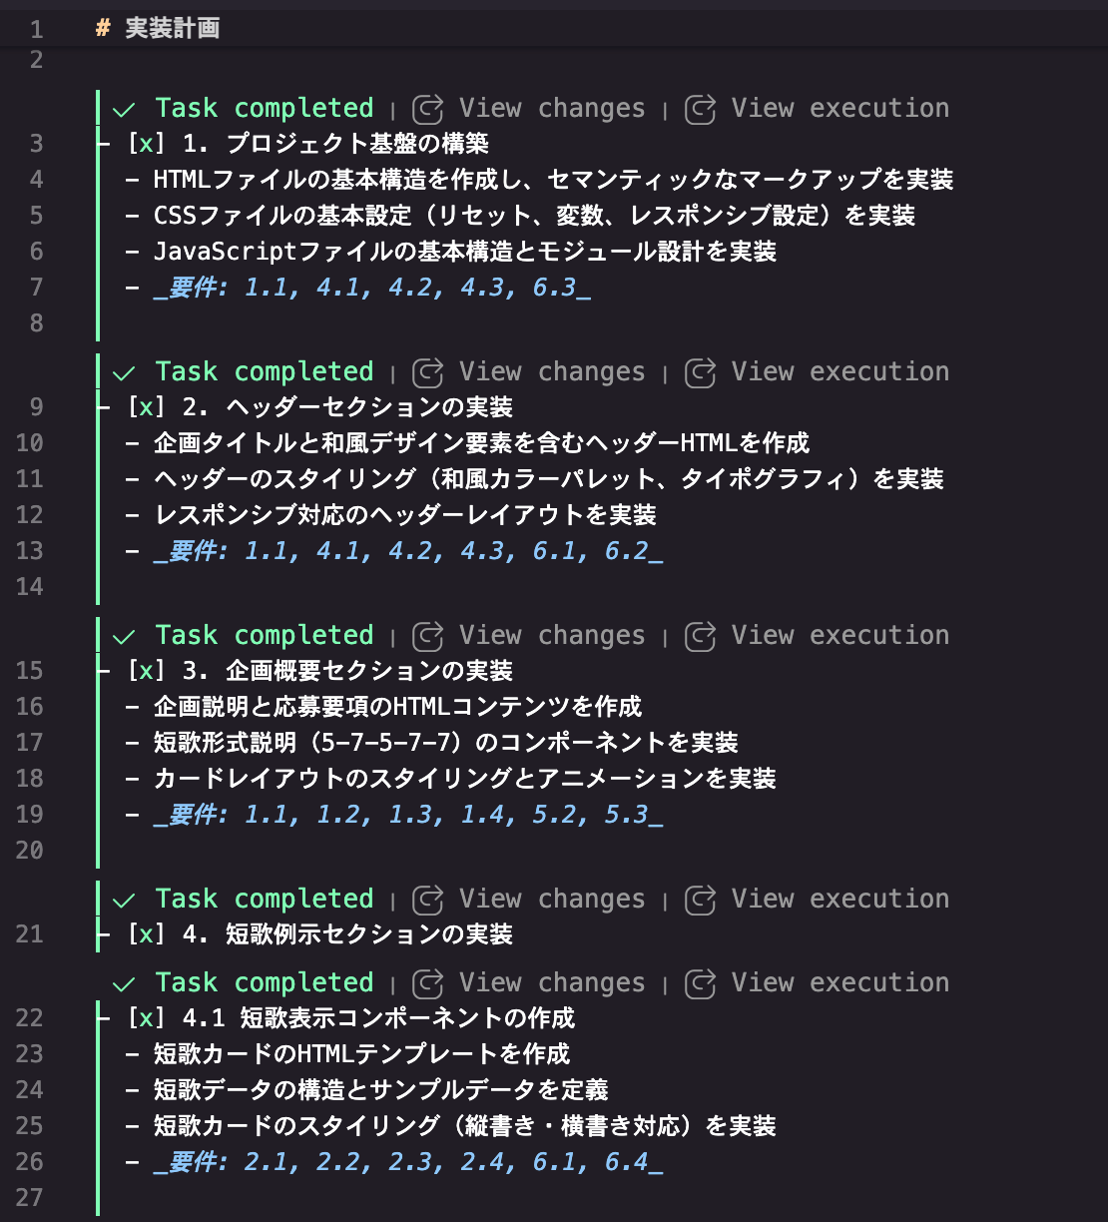Image resolution: width=1108 pixels, height=1222 pixels.
Task: Click View execution icon above task 4.1
Action: (x=701, y=983)
